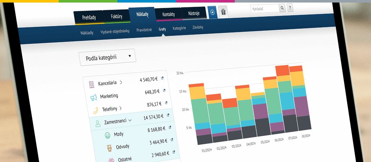Open Kategórie submenu link
371x162 pixels.
179,28
